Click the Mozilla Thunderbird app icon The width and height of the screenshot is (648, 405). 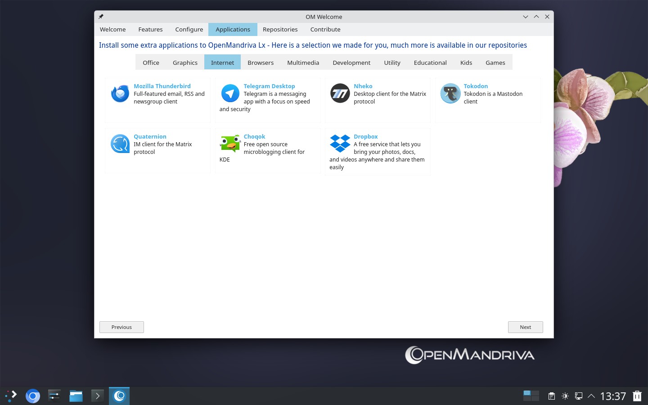[x=120, y=94]
